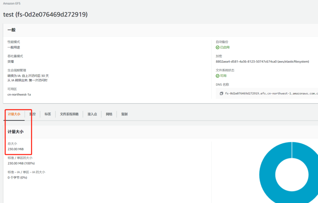Select the 转换为 IA: 自上次访问后 30 天 text
The width and height of the screenshot is (318, 203).
[x=28, y=76]
